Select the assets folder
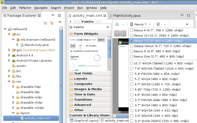The height and width of the screenshot is (123, 197). 19,66
